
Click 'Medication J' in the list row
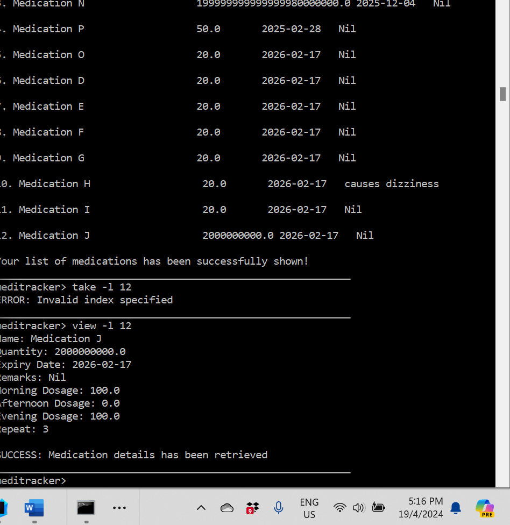coord(54,236)
